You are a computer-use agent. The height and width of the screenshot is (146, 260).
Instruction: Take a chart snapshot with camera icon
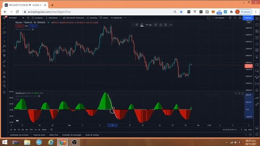coord(240,18)
